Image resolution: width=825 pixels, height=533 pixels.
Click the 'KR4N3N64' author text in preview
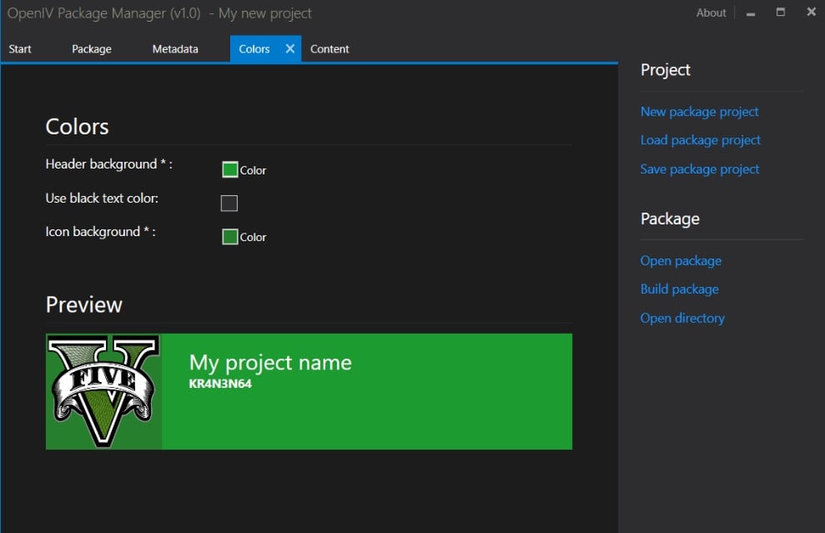pos(220,384)
